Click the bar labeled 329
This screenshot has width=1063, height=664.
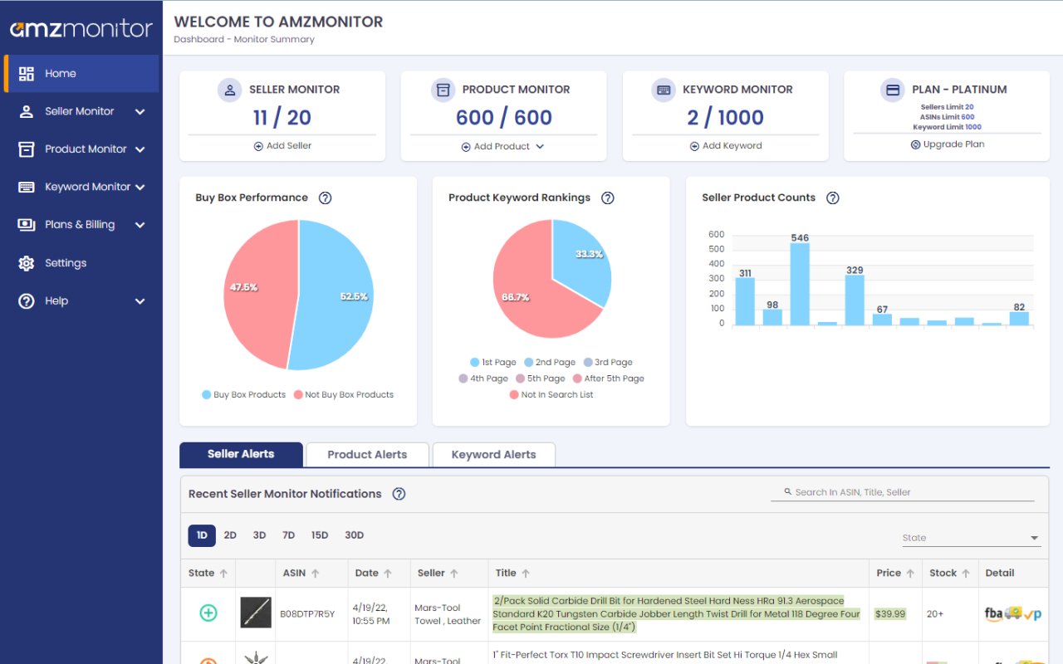tap(855, 300)
